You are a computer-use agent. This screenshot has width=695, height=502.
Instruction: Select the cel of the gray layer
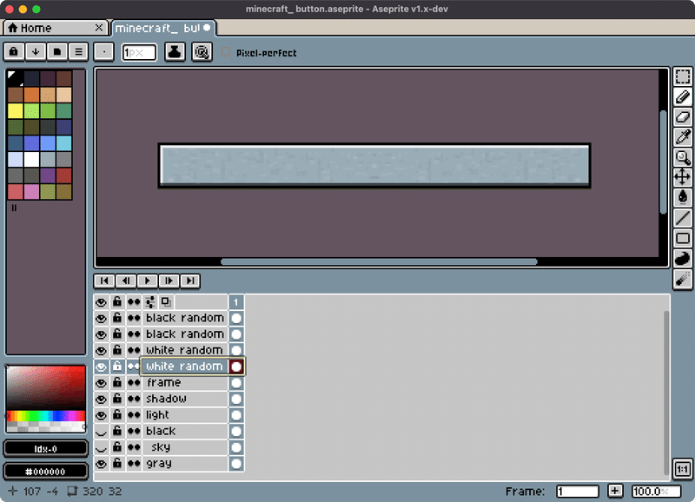[235, 464]
